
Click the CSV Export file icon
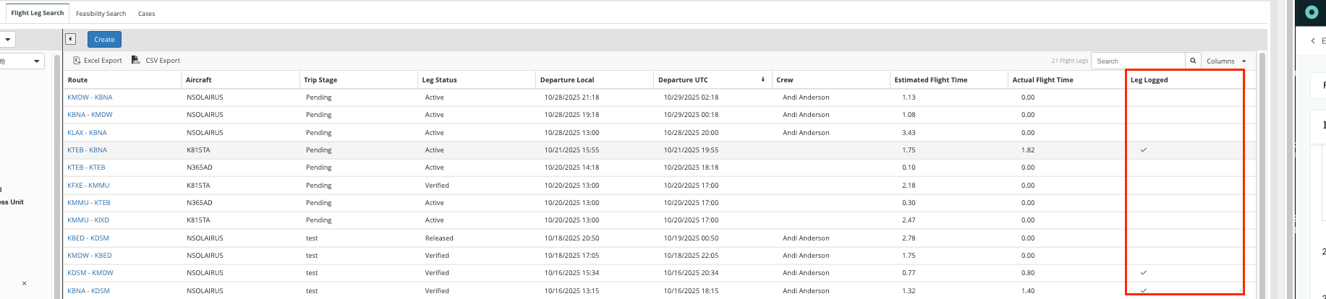(x=135, y=61)
